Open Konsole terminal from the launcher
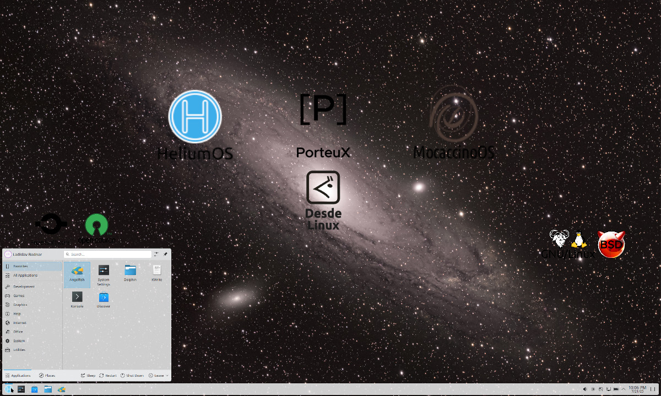Image resolution: width=661 pixels, height=396 pixels. pyautogui.click(x=77, y=299)
